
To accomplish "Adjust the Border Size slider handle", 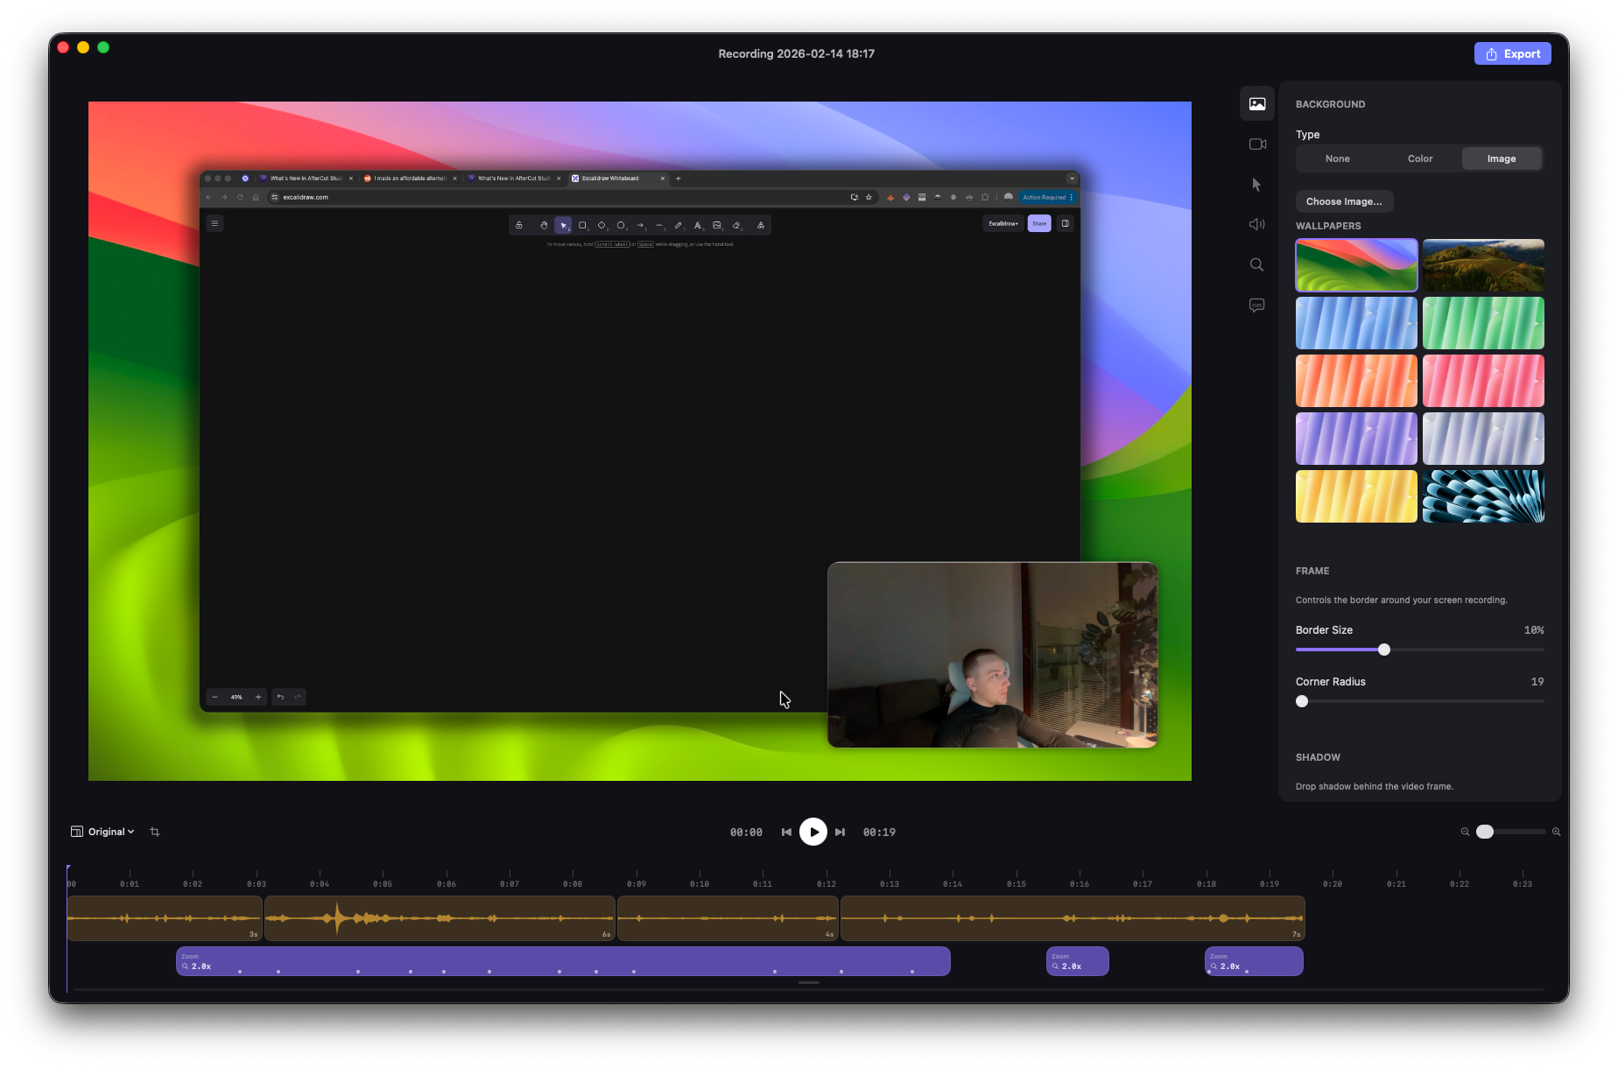I will (x=1384, y=650).
